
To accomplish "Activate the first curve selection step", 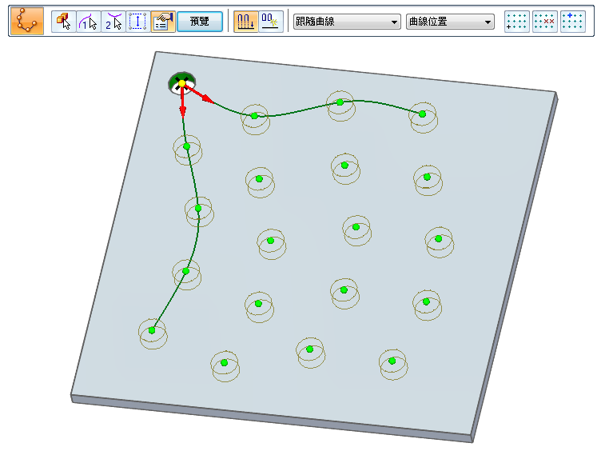I will 88,22.
